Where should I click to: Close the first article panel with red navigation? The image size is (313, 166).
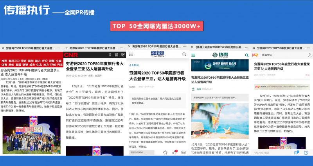3,48
